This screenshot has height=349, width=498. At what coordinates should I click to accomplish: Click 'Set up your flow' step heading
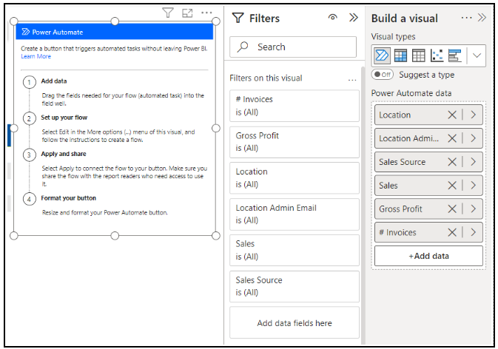[x=64, y=118]
